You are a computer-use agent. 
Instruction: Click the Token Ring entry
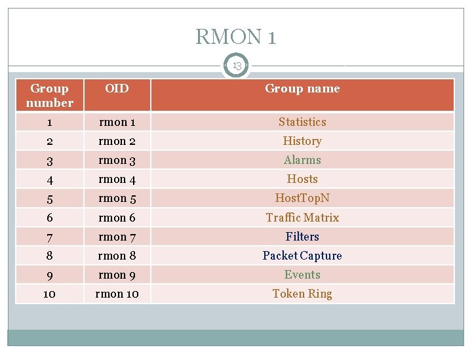point(302,294)
